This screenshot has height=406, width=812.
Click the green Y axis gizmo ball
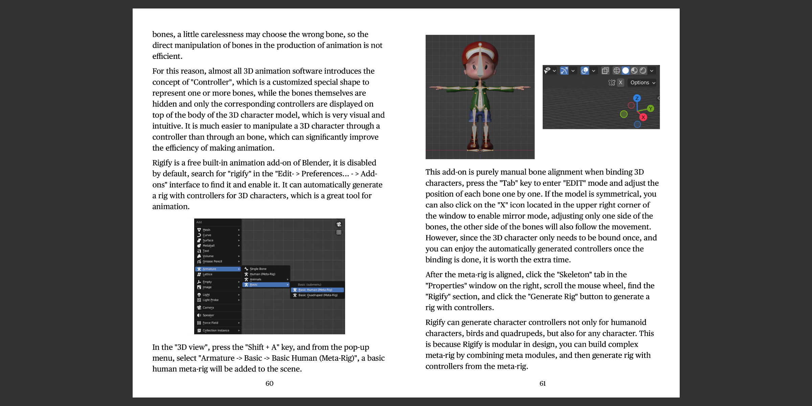tap(650, 108)
